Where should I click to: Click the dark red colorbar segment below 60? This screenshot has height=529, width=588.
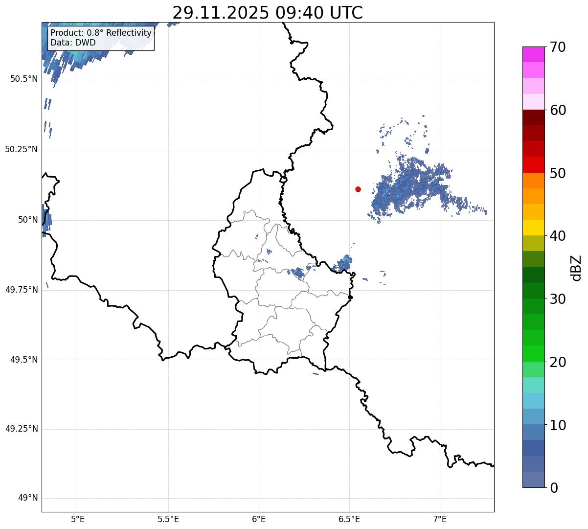[x=533, y=117]
